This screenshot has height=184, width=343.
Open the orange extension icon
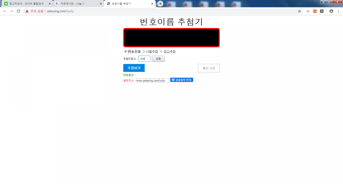pyautogui.click(x=315, y=11)
